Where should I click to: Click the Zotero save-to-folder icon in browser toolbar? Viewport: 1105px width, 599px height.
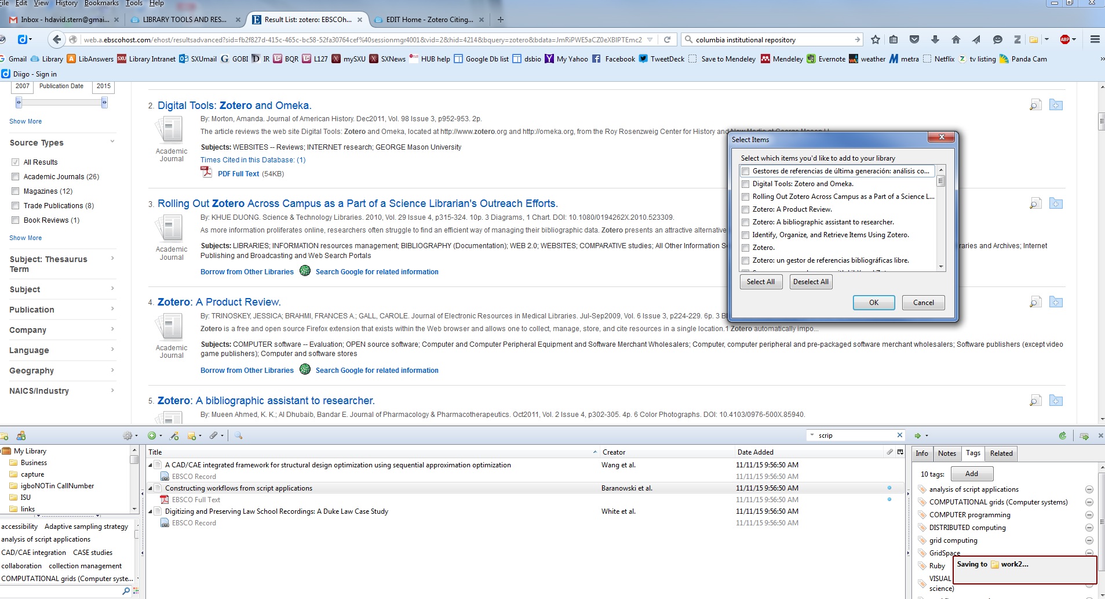tap(1034, 39)
